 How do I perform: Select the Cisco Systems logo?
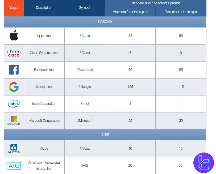pos(14,53)
